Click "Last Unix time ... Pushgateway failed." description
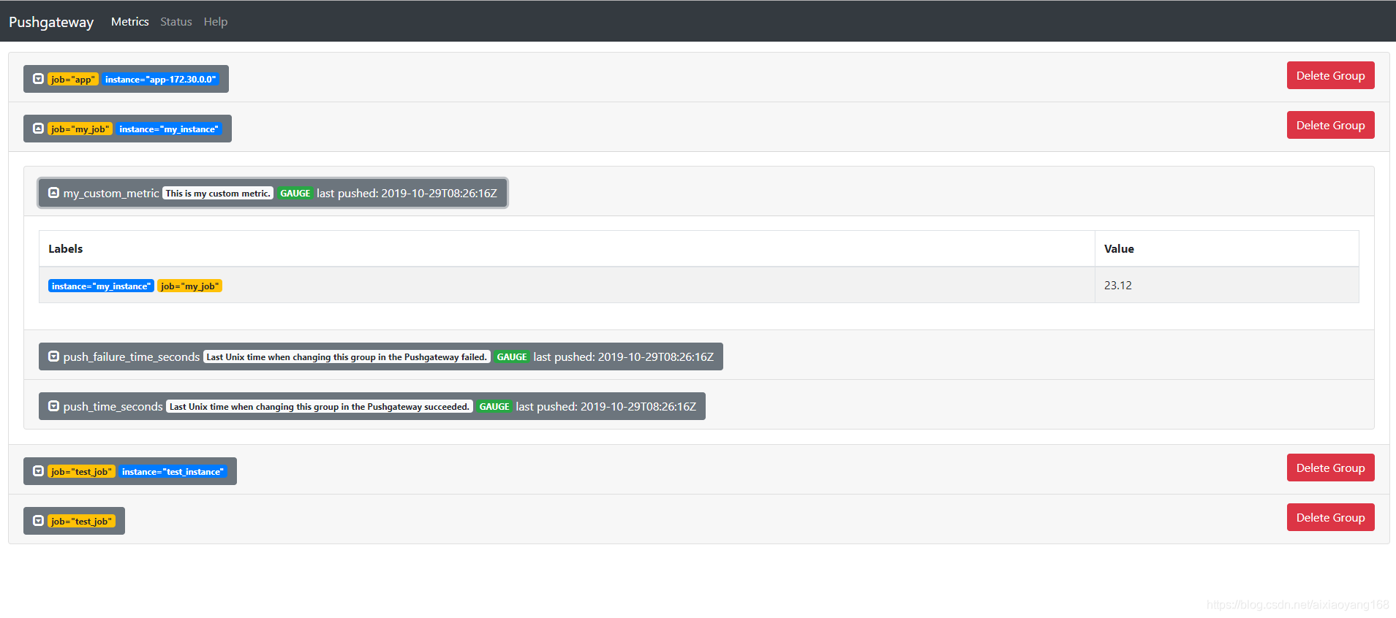Screen dimensions: 1396x618 point(347,357)
